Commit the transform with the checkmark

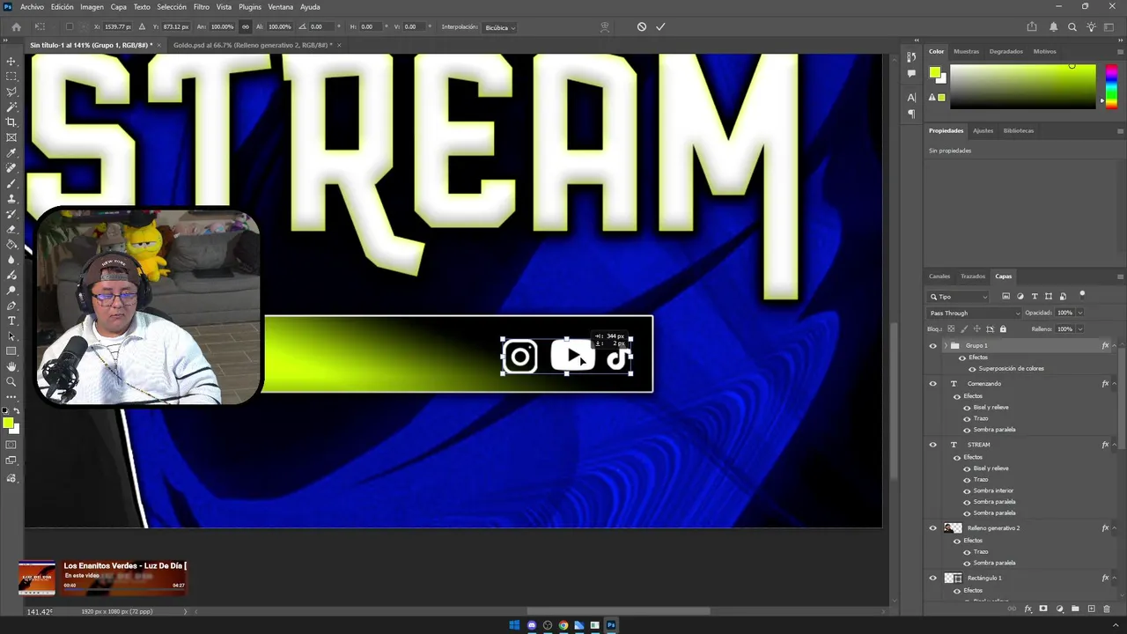(x=660, y=26)
